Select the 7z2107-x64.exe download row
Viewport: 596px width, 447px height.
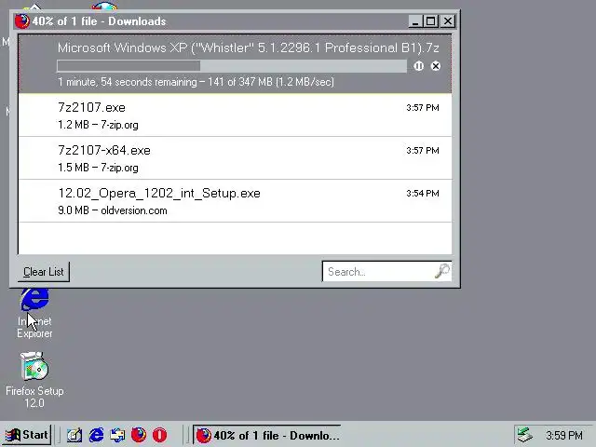[235, 158]
